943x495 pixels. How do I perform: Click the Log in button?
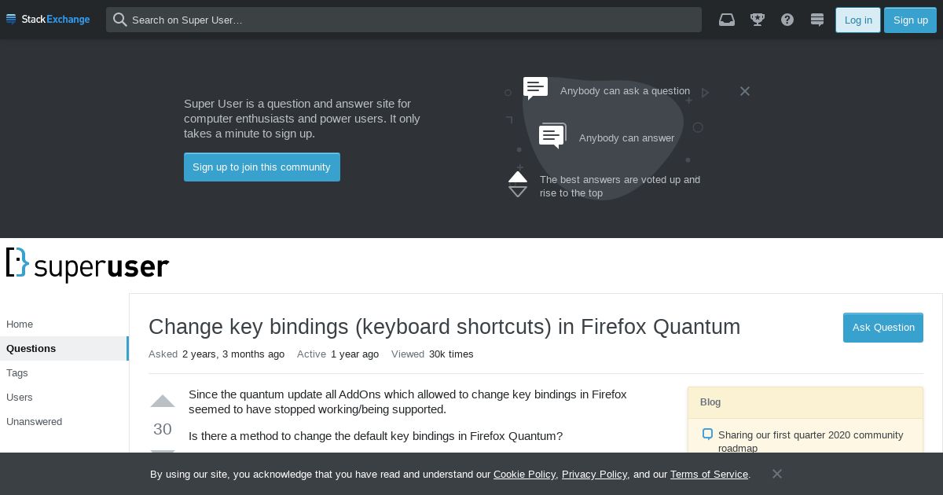click(858, 20)
